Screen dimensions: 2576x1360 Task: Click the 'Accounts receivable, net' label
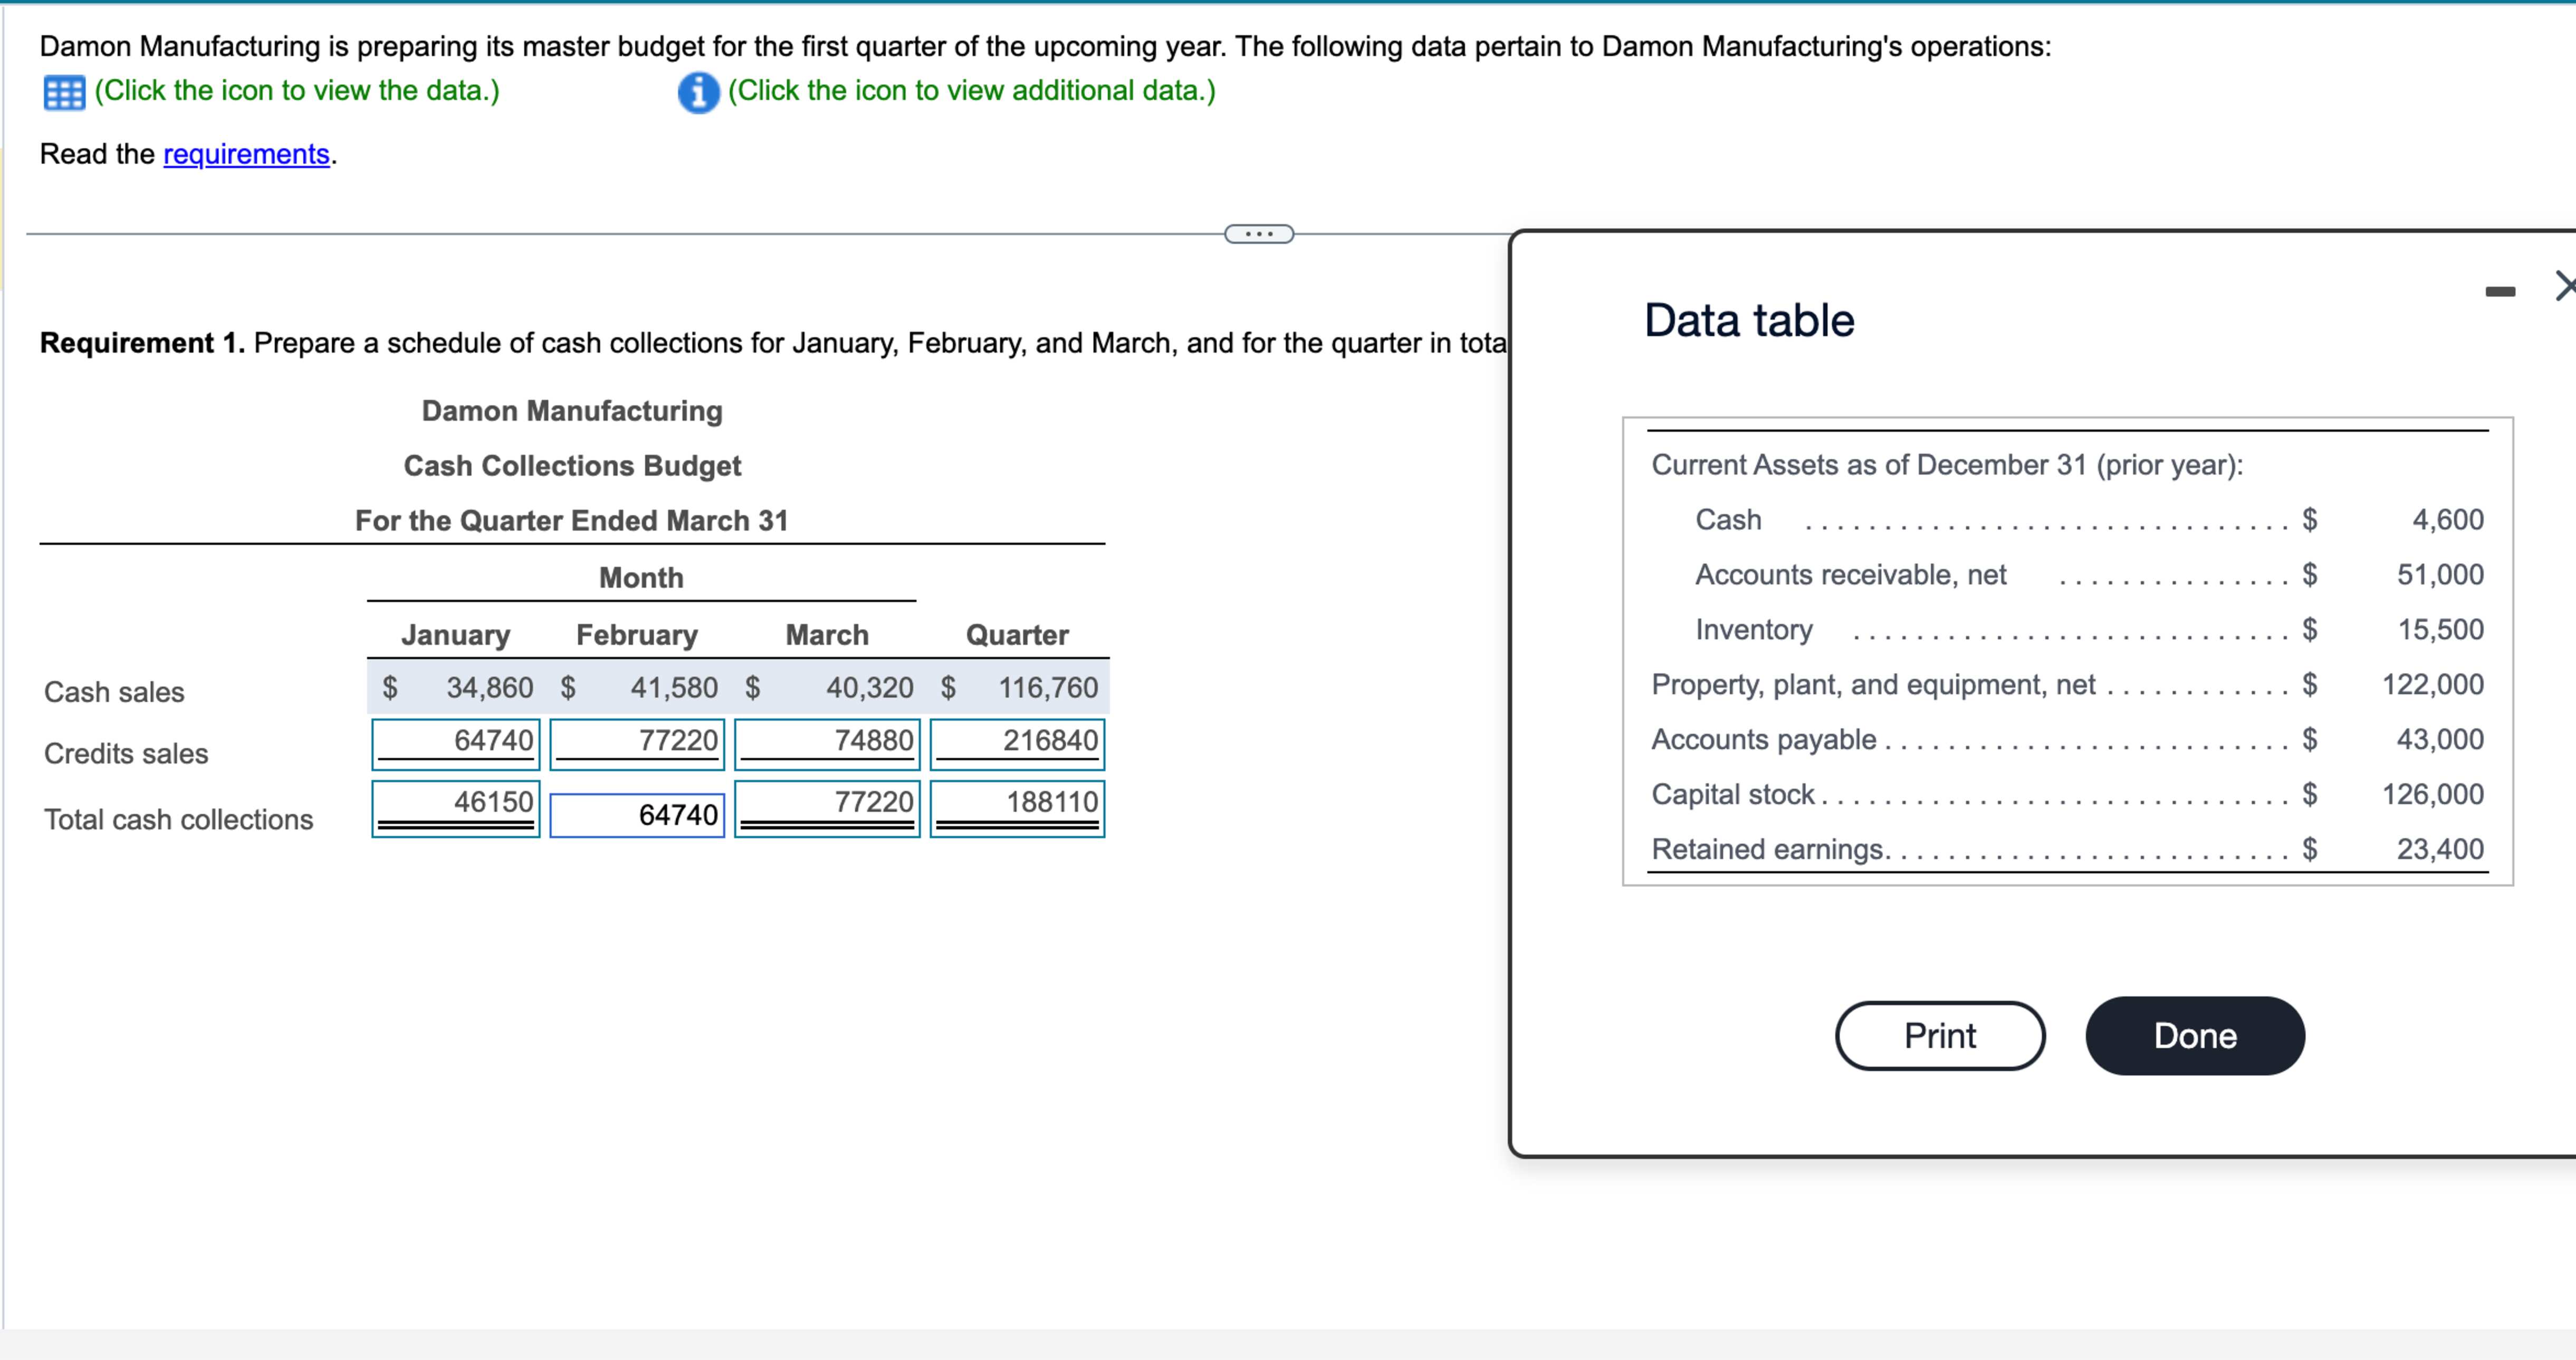(1851, 575)
